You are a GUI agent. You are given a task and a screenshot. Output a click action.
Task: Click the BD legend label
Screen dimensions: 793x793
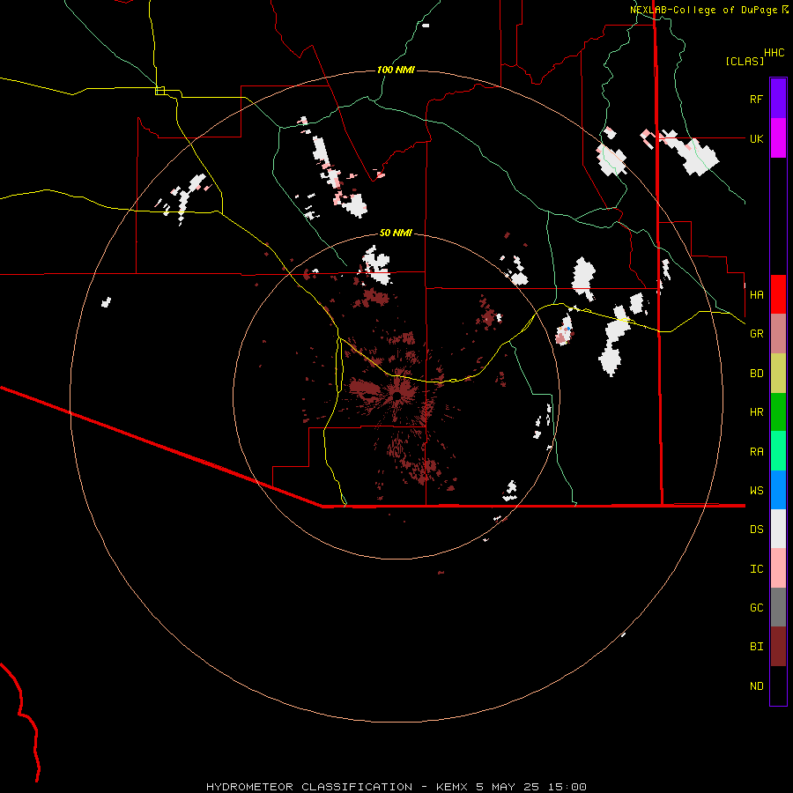[756, 374]
